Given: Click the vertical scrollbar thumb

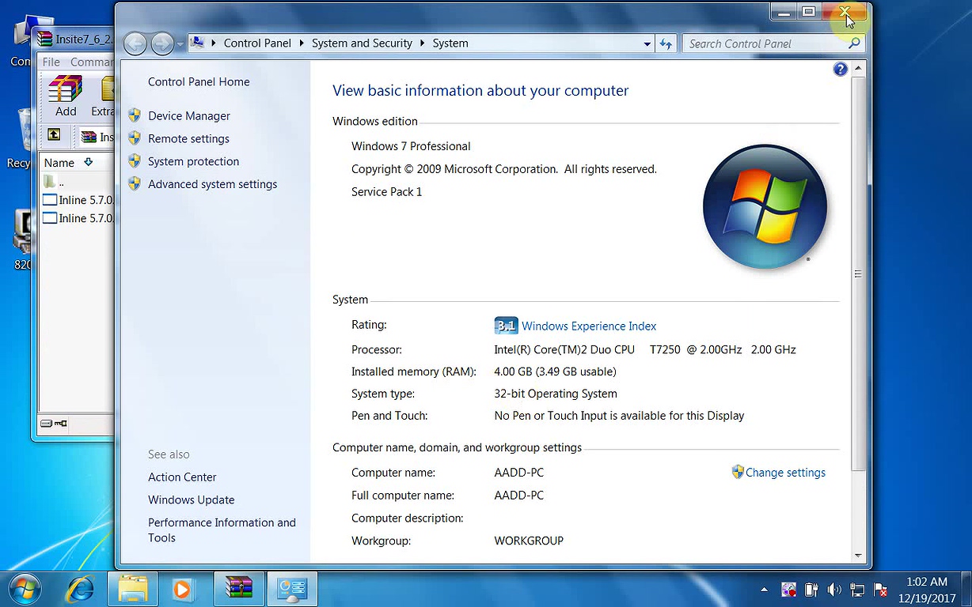Looking at the screenshot, I should pos(857,273).
